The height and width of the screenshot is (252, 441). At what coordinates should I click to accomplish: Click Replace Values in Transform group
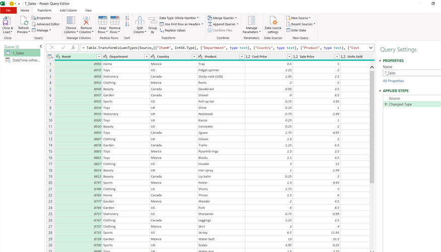[173, 30]
